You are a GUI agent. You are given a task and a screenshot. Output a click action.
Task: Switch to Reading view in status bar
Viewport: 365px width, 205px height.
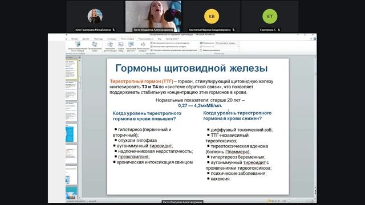tap(276, 201)
